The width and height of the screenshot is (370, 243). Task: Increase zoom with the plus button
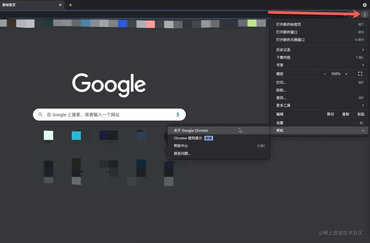[346, 74]
